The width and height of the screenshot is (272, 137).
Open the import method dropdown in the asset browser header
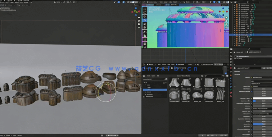pos(185,76)
